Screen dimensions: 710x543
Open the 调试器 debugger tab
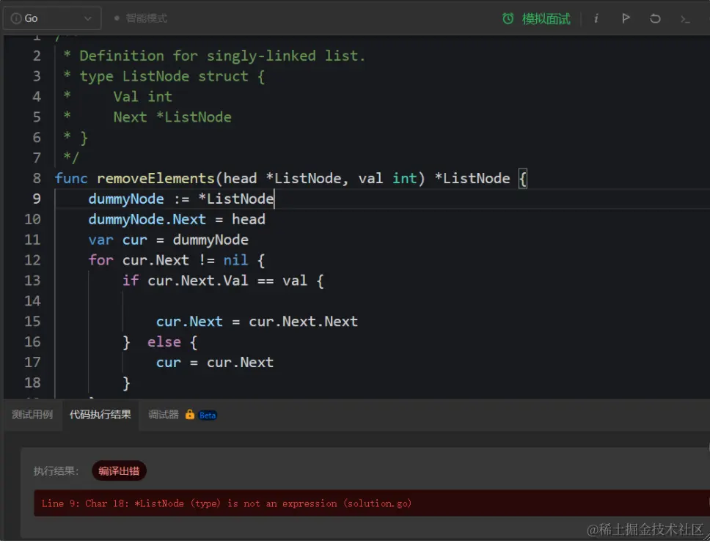(164, 415)
